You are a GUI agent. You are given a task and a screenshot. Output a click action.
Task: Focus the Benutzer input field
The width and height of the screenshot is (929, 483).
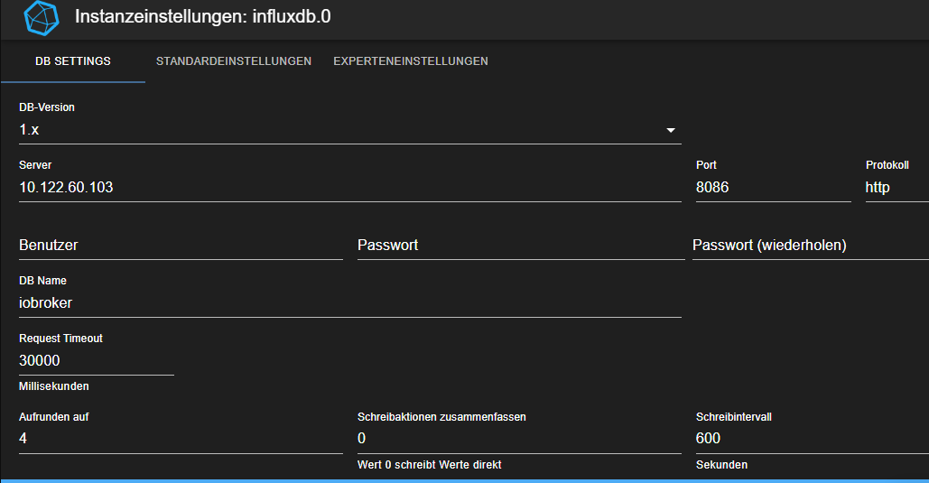click(181, 246)
